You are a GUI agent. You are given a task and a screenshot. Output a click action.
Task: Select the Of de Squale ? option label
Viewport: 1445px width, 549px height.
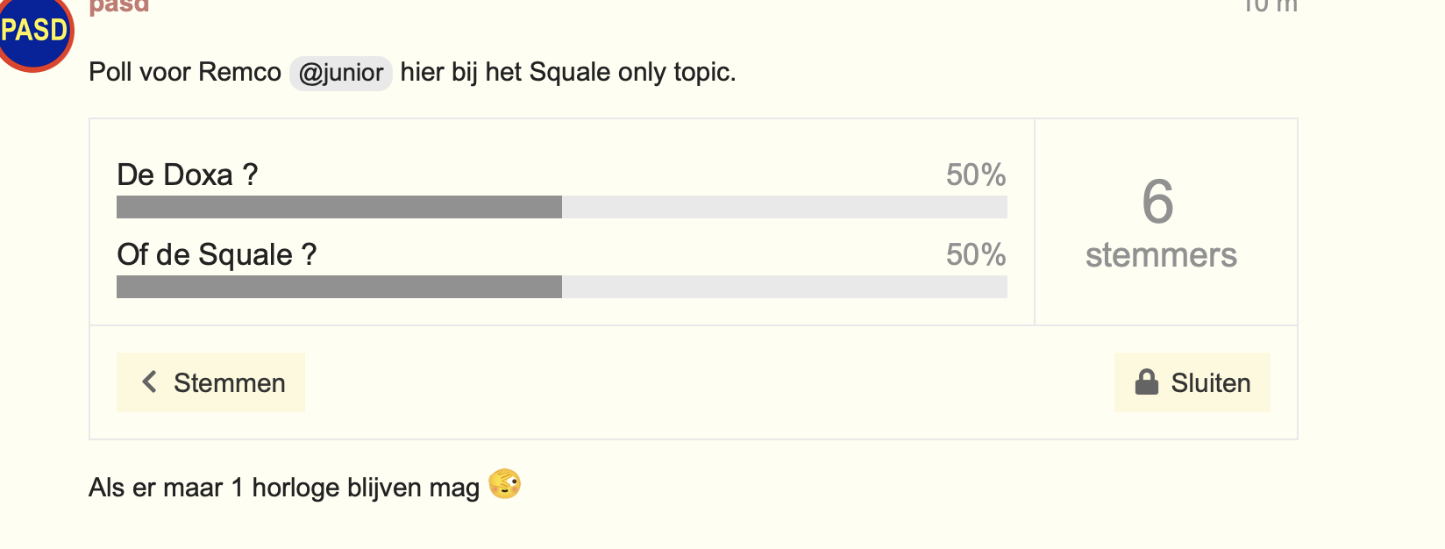click(x=217, y=255)
